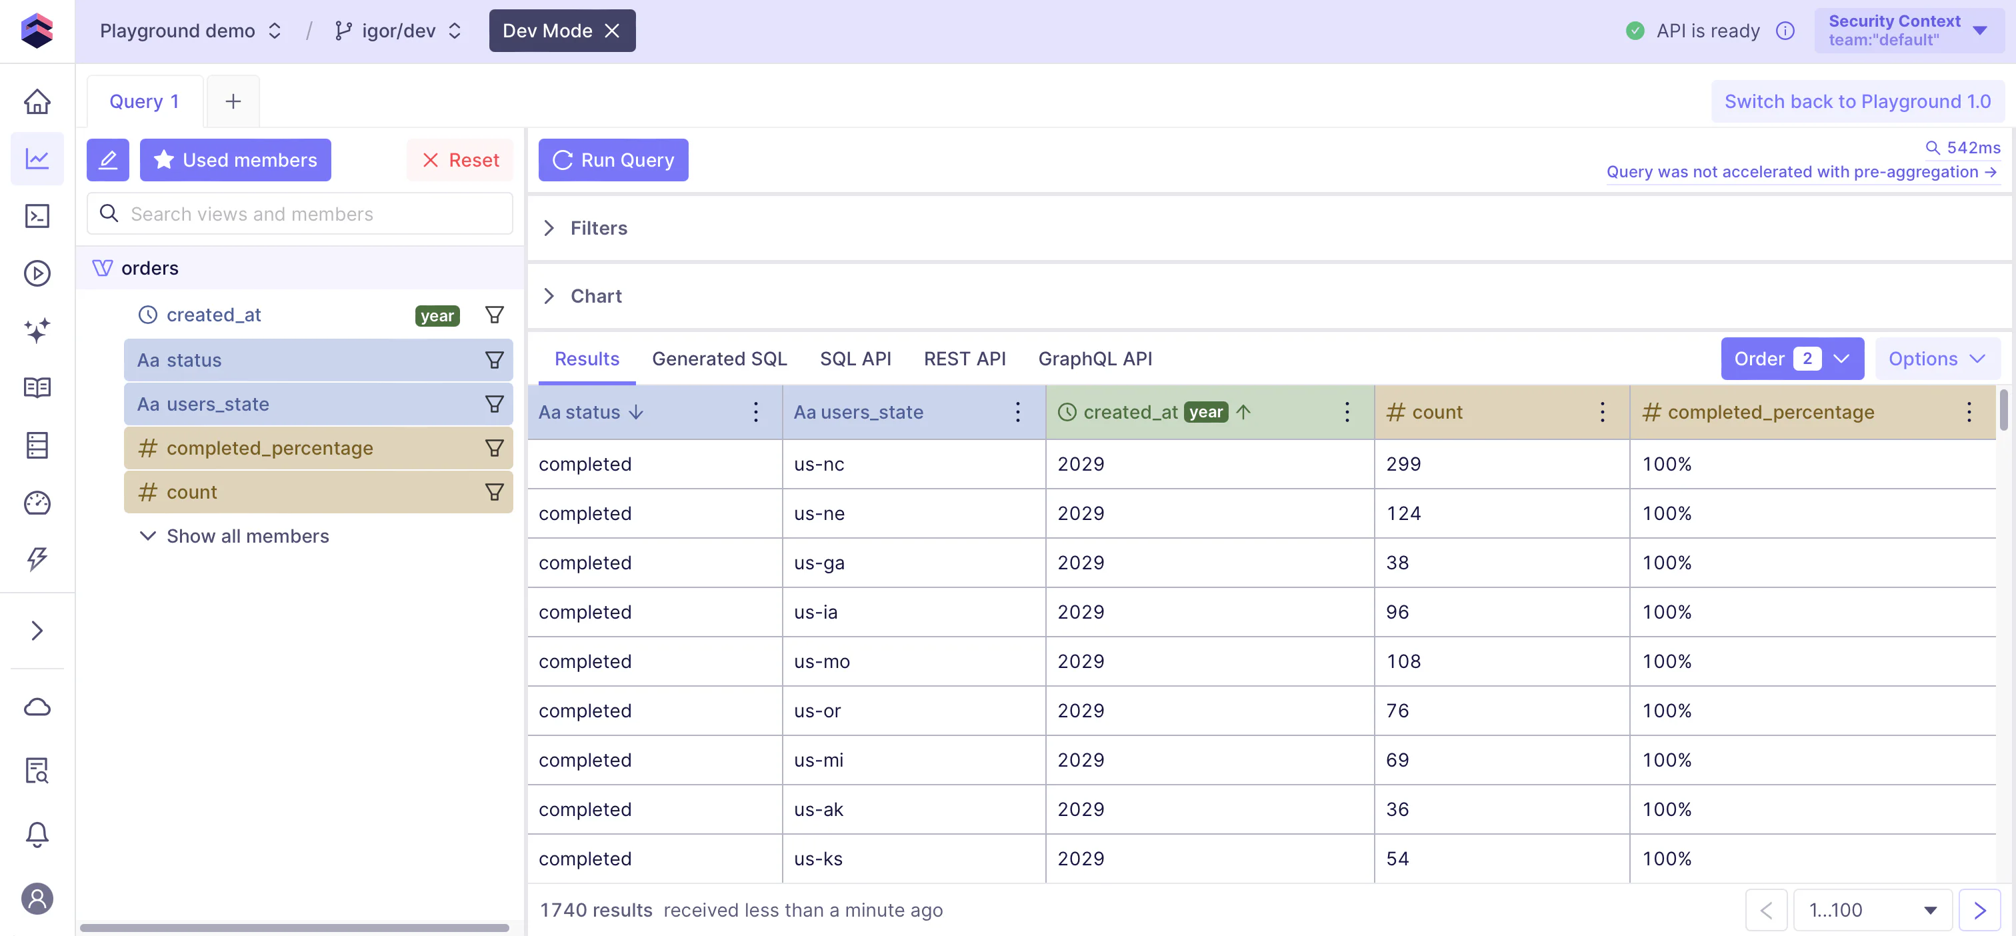Image resolution: width=2016 pixels, height=936 pixels.
Task: Toggle filter on the count measure
Action: point(494,492)
